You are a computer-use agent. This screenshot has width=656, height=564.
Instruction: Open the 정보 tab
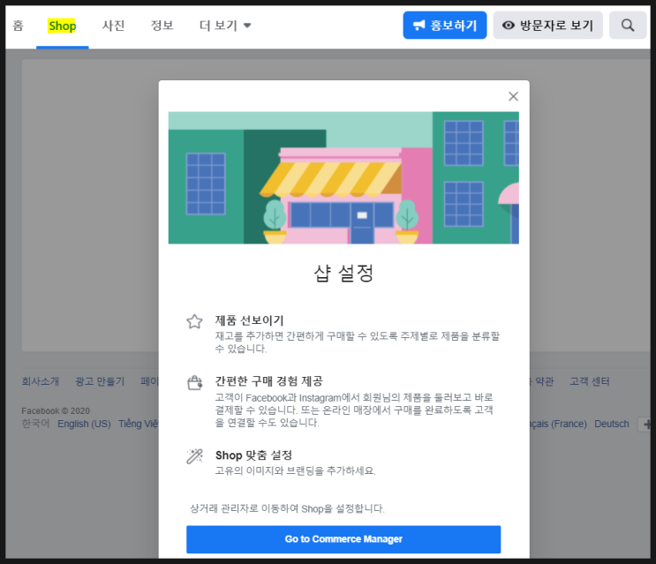[x=162, y=26]
